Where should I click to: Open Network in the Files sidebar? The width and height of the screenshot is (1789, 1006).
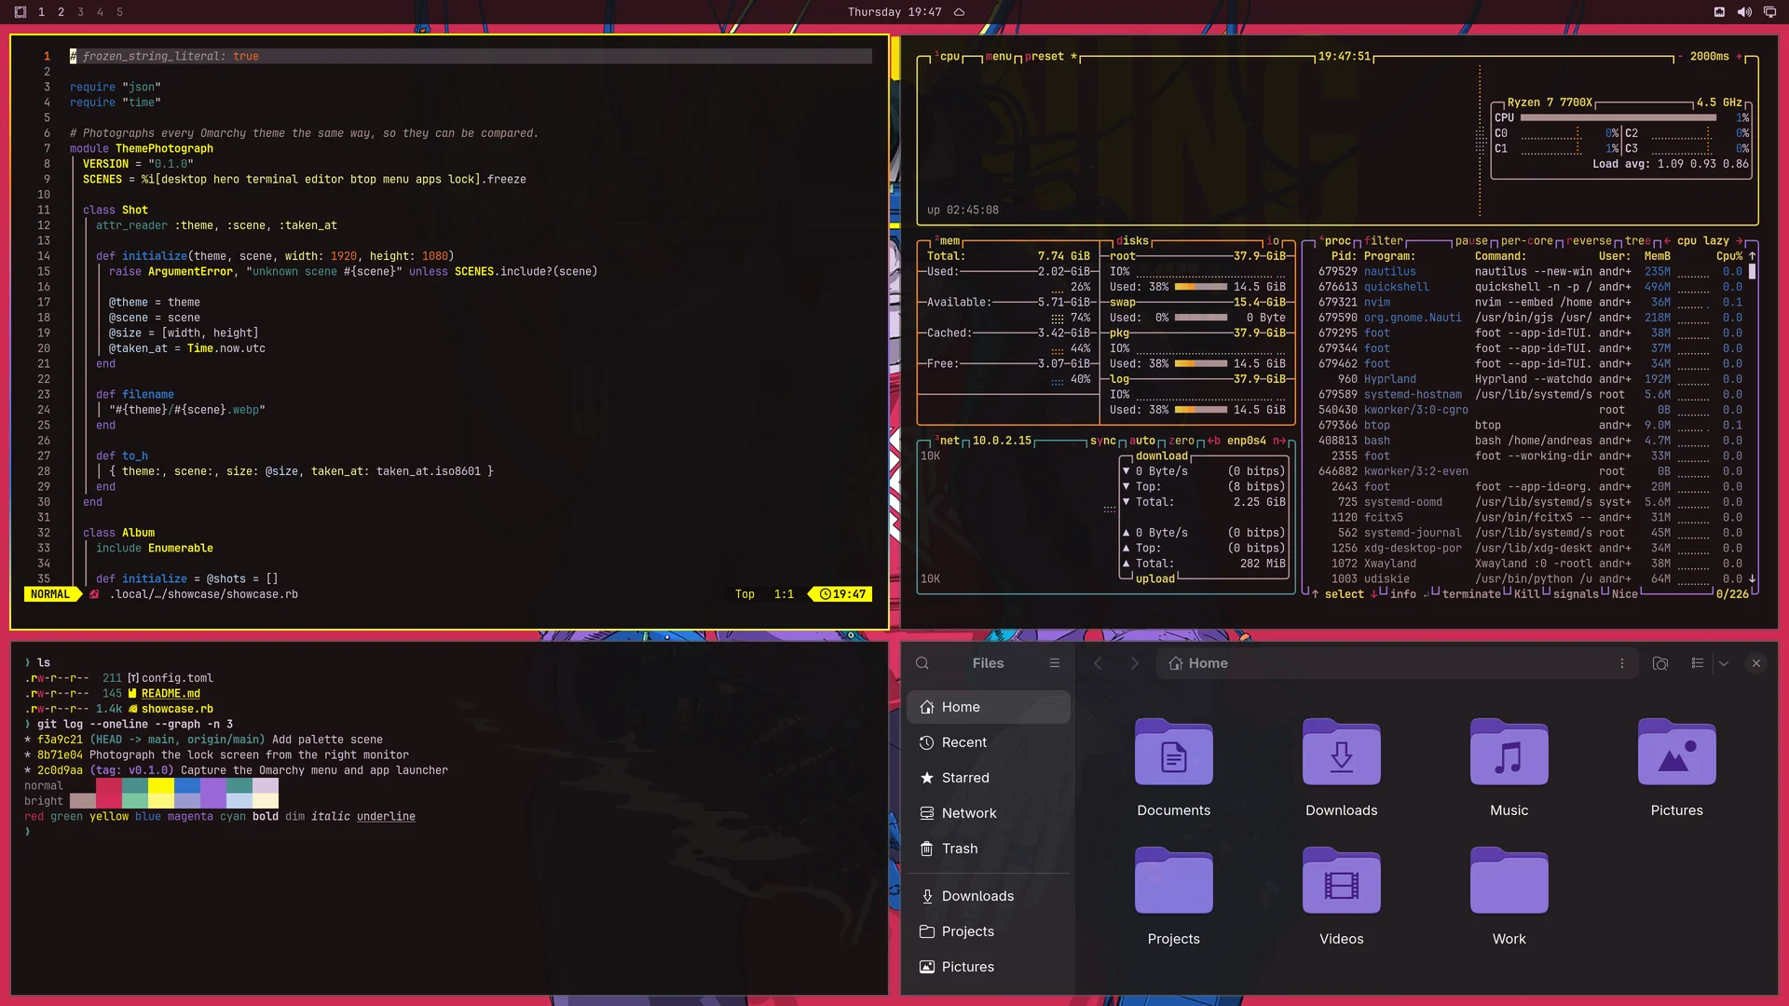tap(988, 813)
